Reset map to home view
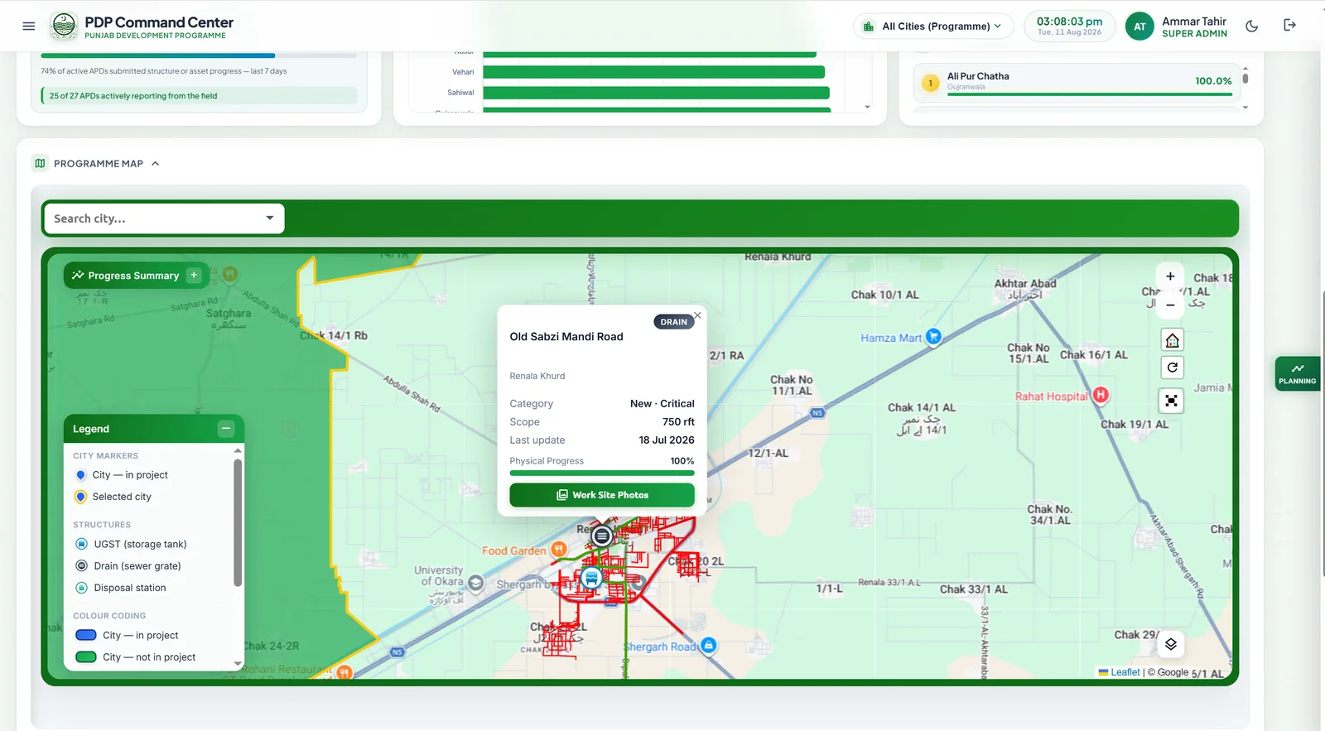 1172,340
